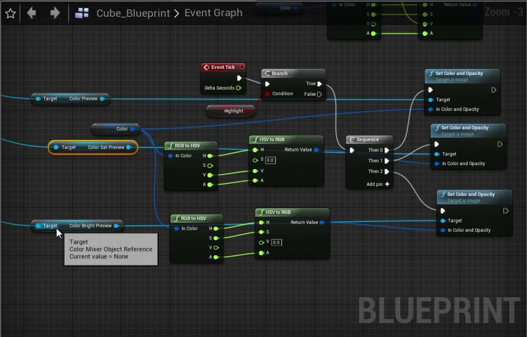Viewport: 527px width, 337px height.
Task: Click Event Tick red delegate pin
Action: (x=242, y=67)
